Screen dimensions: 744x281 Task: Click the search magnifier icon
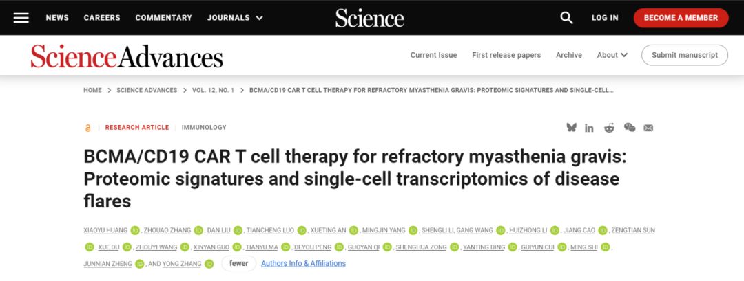click(x=566, y=18)
